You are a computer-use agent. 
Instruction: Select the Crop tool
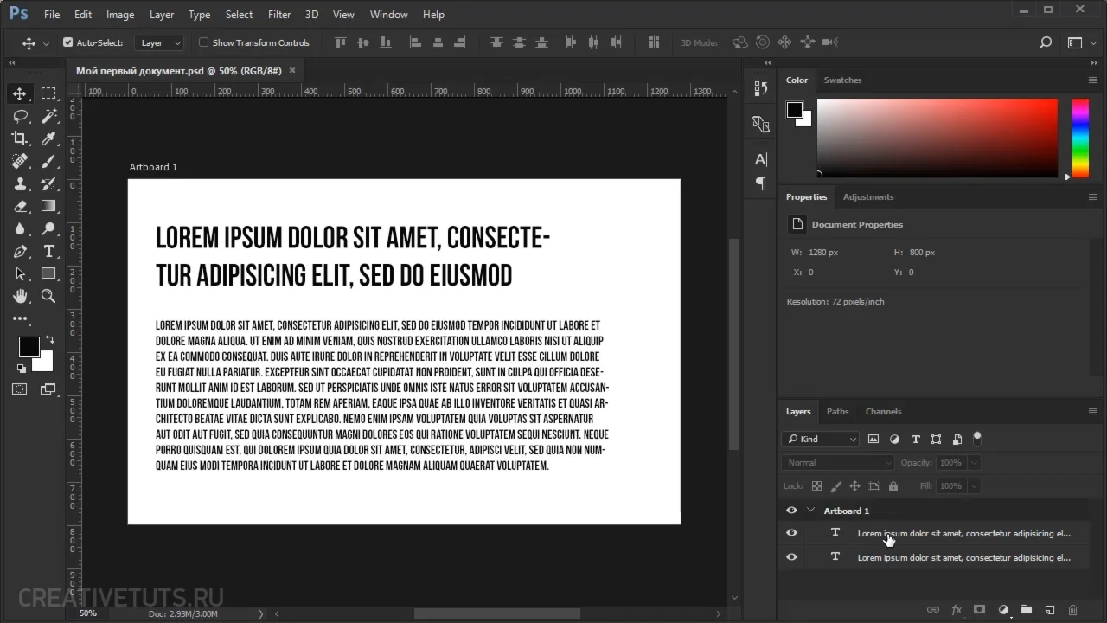click(x=20, y=138)
